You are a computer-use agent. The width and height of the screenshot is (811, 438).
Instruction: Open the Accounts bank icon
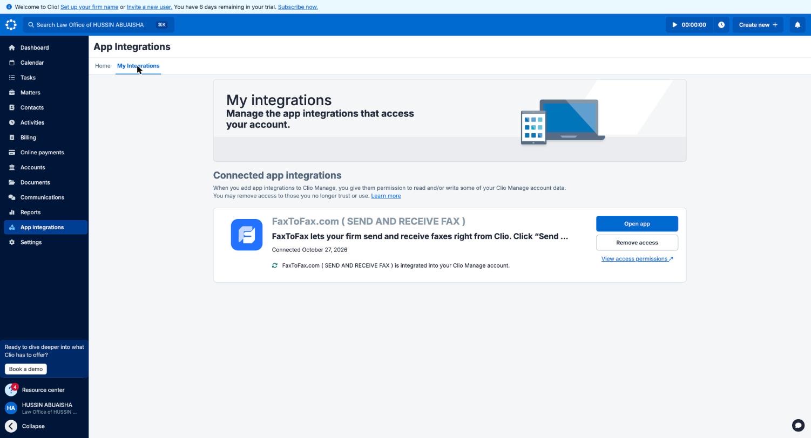tap(12, 168)
